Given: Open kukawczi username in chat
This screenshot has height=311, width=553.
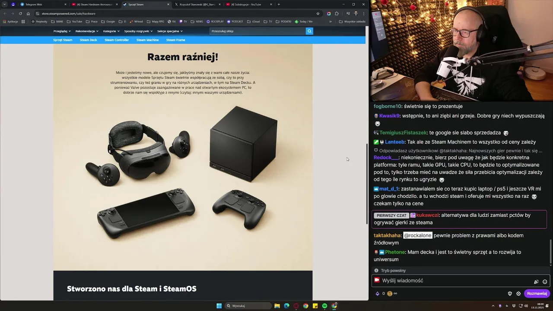Looking at the screenshot, I should (427, 215).
